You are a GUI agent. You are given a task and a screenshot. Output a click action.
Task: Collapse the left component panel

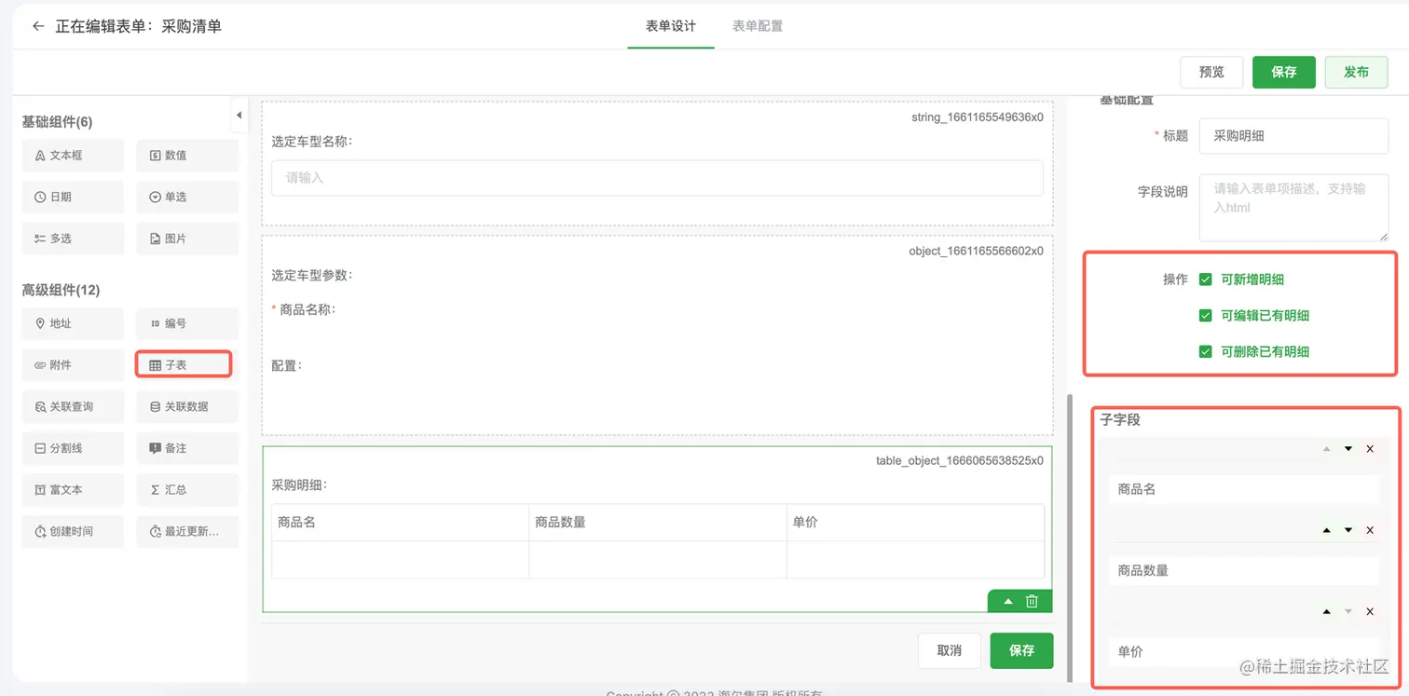tap(239, 115)
